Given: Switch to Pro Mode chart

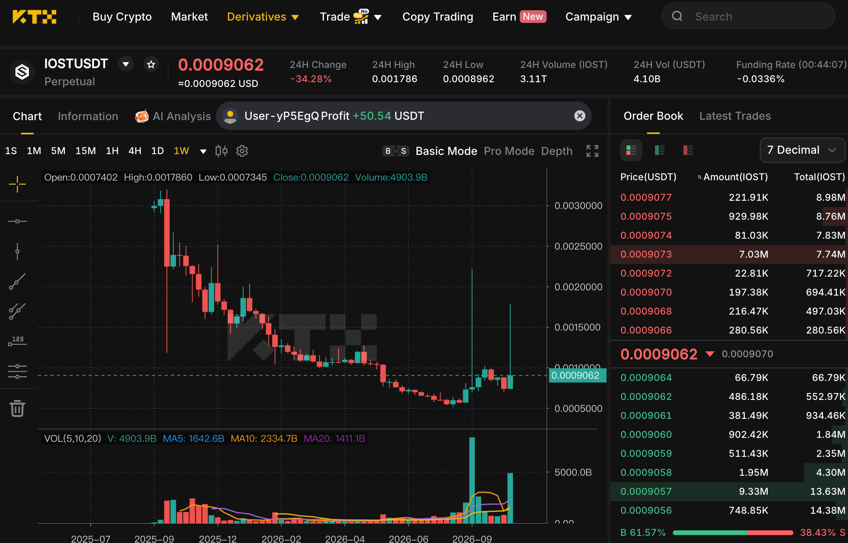Looking at the screenshot, I should 509,151.
